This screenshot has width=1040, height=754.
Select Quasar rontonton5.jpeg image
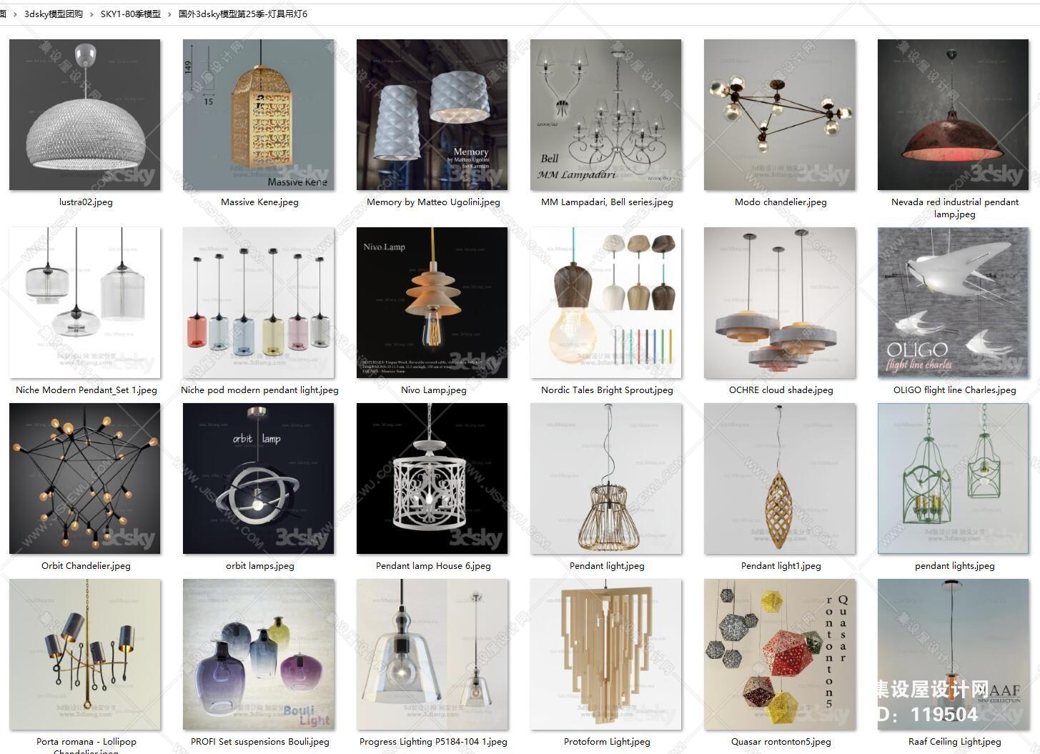pyautogui.click(x=780, y=654)
